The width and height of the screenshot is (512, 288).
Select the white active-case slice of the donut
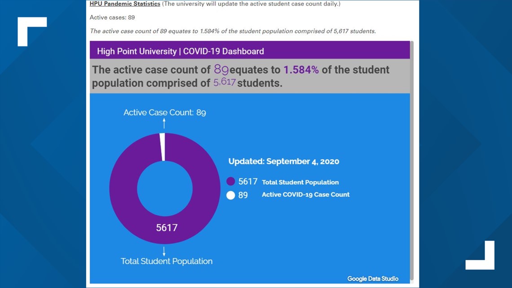[163, 146]
